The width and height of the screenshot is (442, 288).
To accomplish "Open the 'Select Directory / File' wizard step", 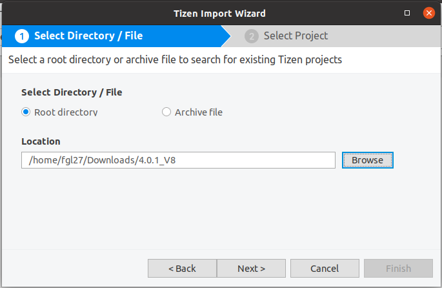I will click(88, 36).
